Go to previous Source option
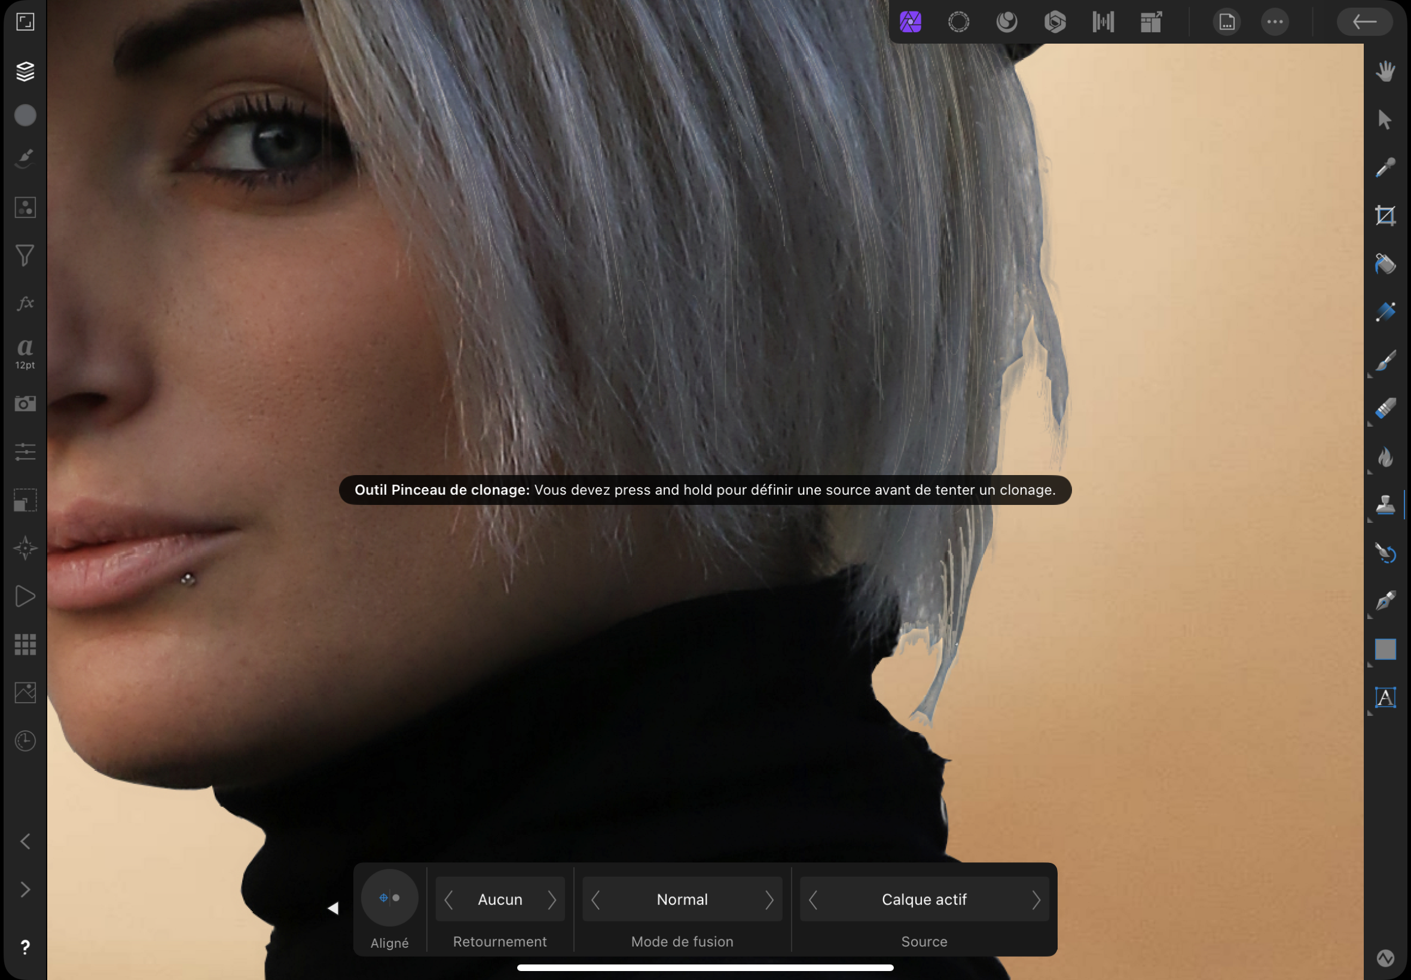This screenshot has height=980, width=1411. point(813,899)
